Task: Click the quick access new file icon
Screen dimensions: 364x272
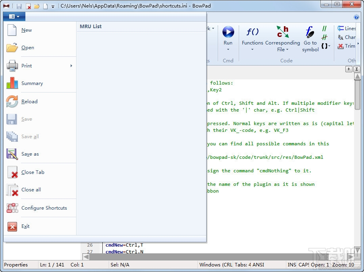Action: [x=46, y=6]
